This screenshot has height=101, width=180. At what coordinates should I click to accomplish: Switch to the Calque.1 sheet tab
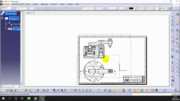point(29,13)
